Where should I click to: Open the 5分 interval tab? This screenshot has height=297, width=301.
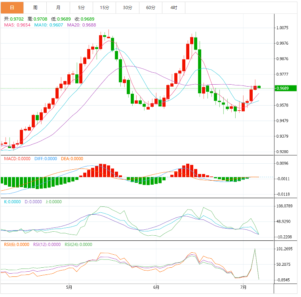(x=82, y=8)
